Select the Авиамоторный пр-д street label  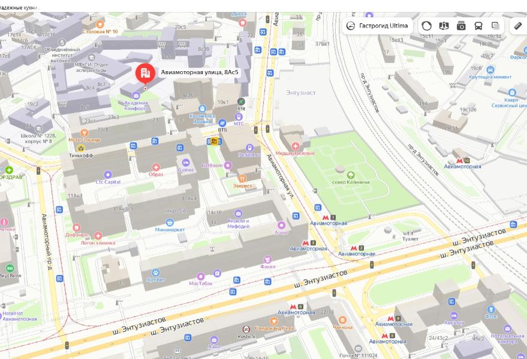[47, 242]
